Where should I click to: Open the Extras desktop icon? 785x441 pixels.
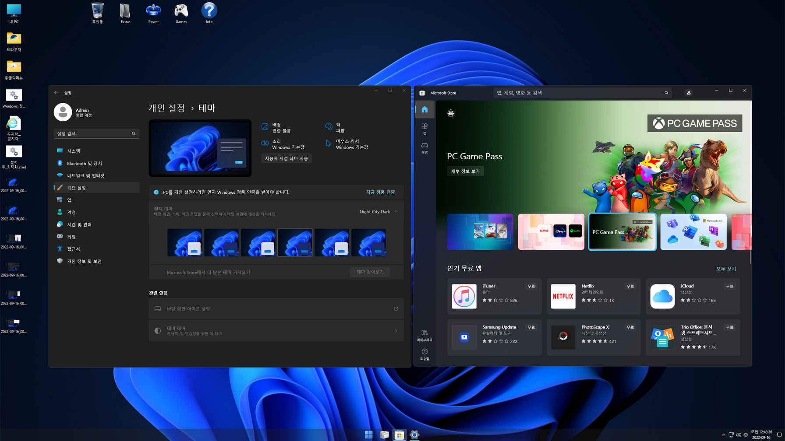pyautogui.click(x=125, y=13)
